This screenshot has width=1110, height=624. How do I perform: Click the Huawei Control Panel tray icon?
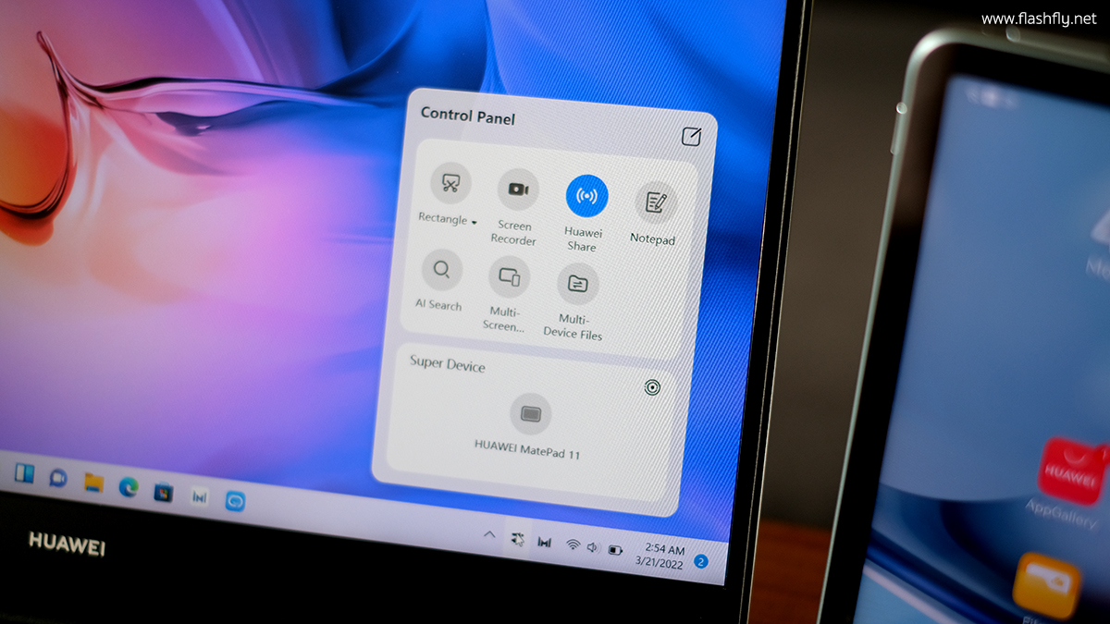[x=515, y=538]
